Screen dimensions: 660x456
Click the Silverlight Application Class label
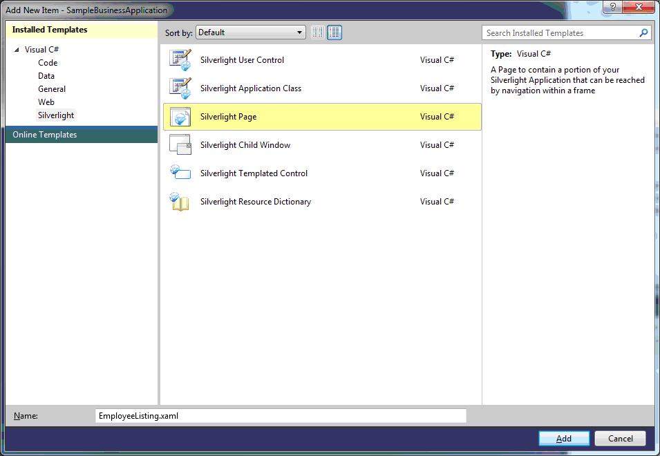(251, 88)
